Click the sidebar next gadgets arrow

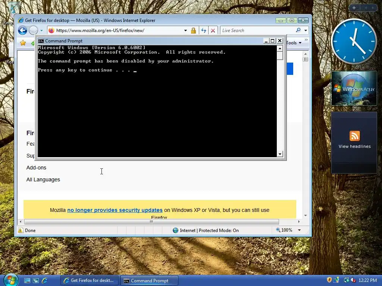[373, 8]
